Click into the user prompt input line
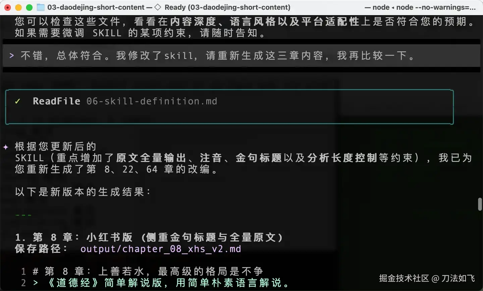Viewport: 483px width, 291px height. coord(241,56)
